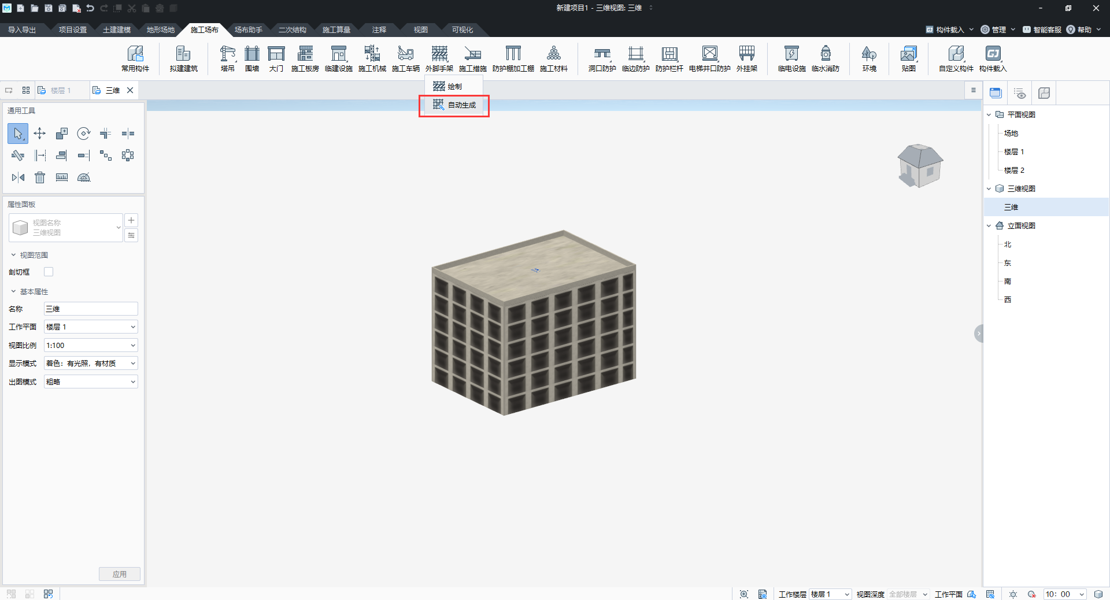1110x600 pixels.
Task: Click the delete trash tool in 通用工具
Action: coord(40,177)
